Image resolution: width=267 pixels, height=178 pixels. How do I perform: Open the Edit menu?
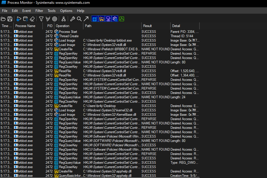point(15,11)
